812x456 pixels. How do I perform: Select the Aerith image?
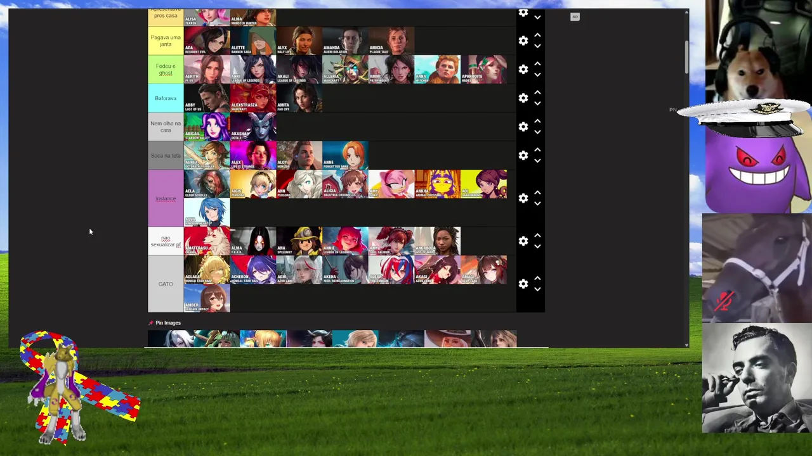pos(207,69)
